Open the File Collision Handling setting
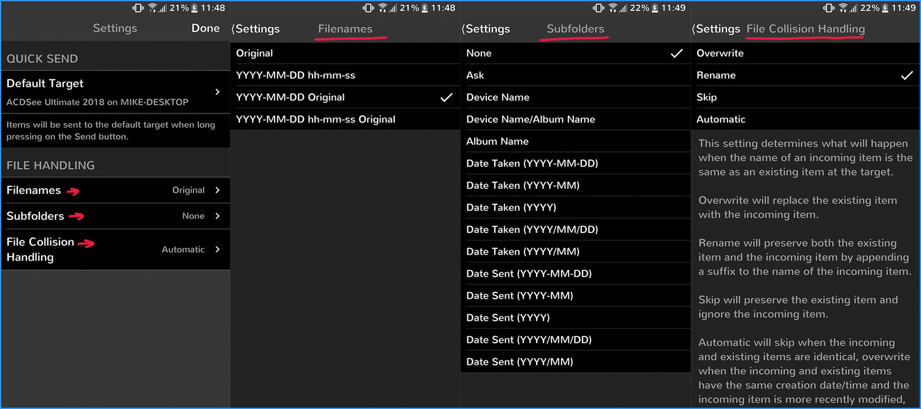The width and height of the screenshot is (921, 409). point(115,249)
